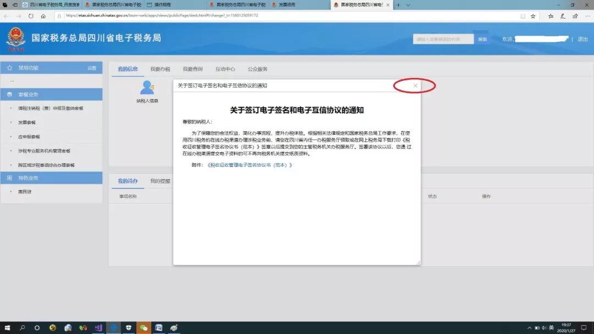Screen dimensions: 594x334
Task: Add page to favorites with star icon
Action: 532,16
